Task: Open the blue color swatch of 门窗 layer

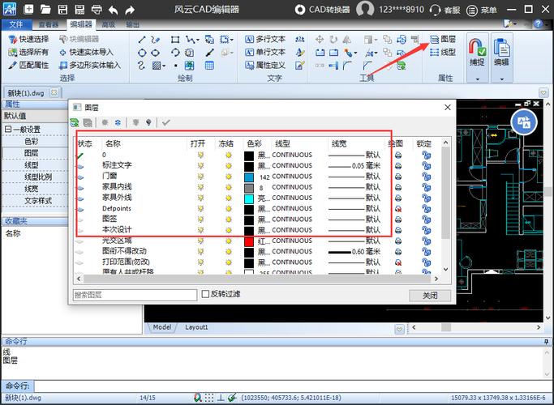Action: click(x=249, y=177)
